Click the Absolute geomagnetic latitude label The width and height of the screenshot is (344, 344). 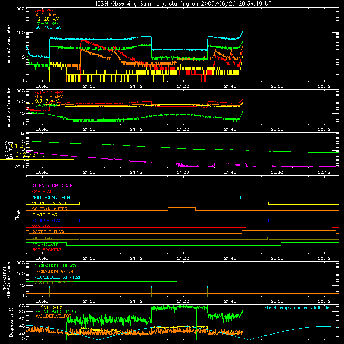[297, 307]
